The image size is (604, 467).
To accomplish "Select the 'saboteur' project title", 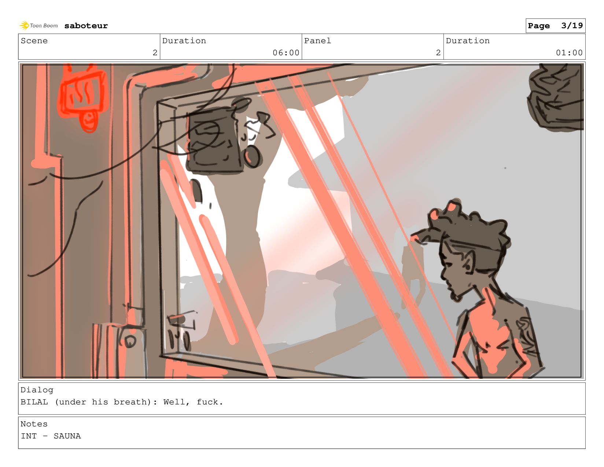I will click(86, 26).
